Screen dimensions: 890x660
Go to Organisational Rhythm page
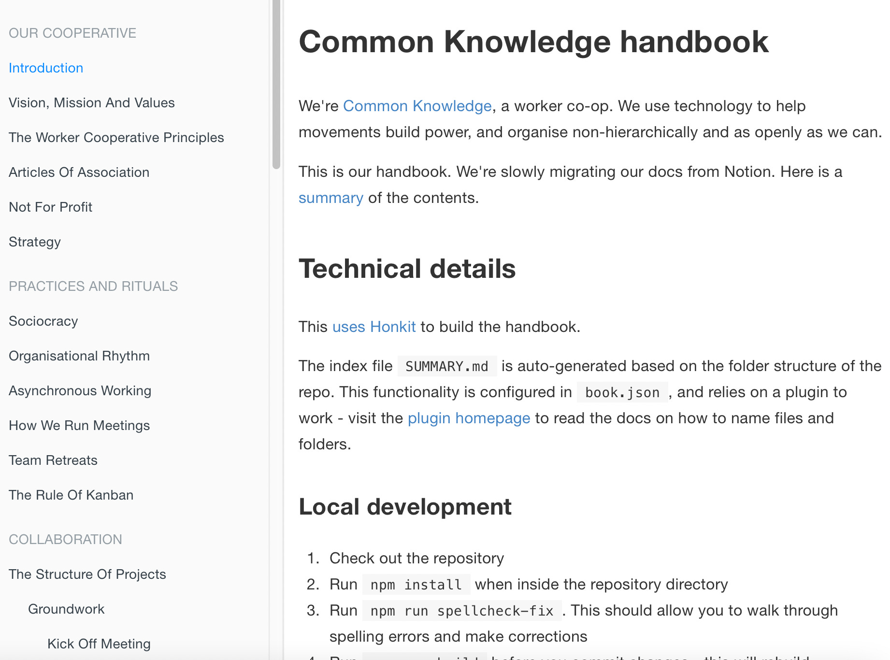tap(79, 356)
